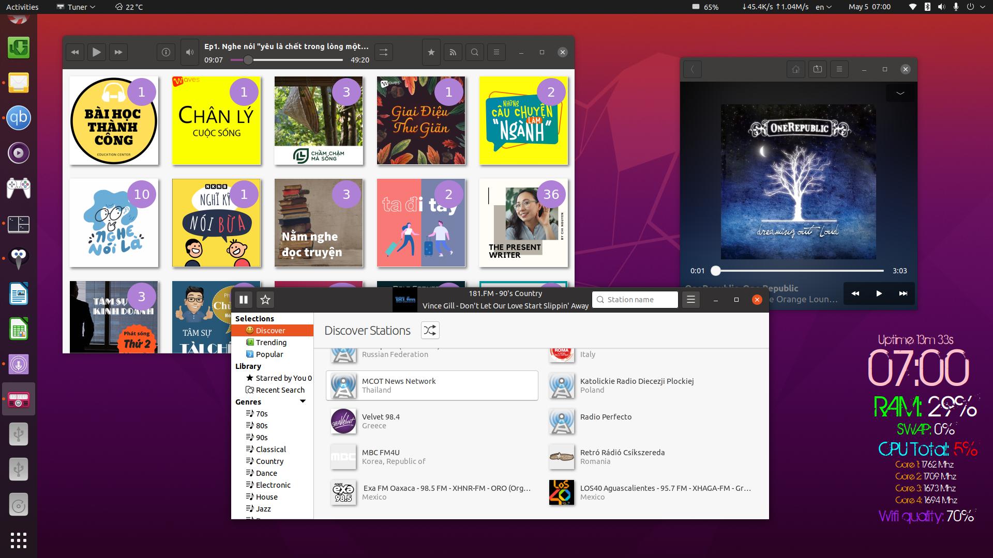
Task: Play the MBC FM4U station
Action: (432, 457)
